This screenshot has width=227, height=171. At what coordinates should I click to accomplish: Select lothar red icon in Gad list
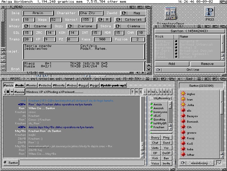183,154
